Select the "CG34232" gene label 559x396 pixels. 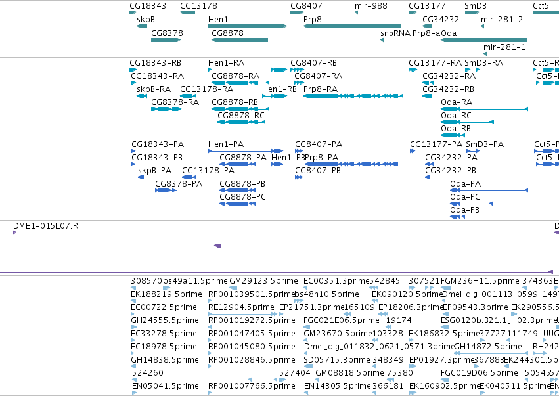[441, 20]
